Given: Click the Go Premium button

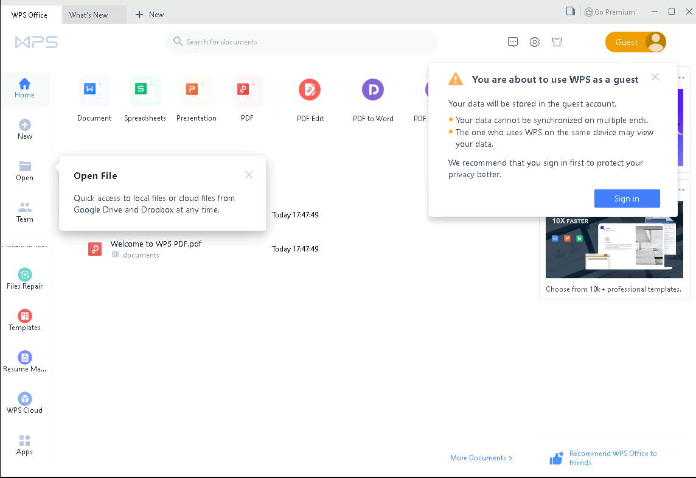Looking at the screenshot, I should (x=610, y=12).
